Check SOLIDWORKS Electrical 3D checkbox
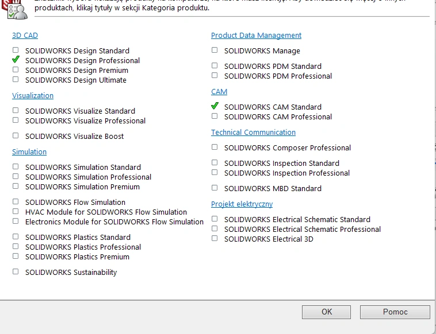Screen dimensions: 436x334 [x=215, y=238]
